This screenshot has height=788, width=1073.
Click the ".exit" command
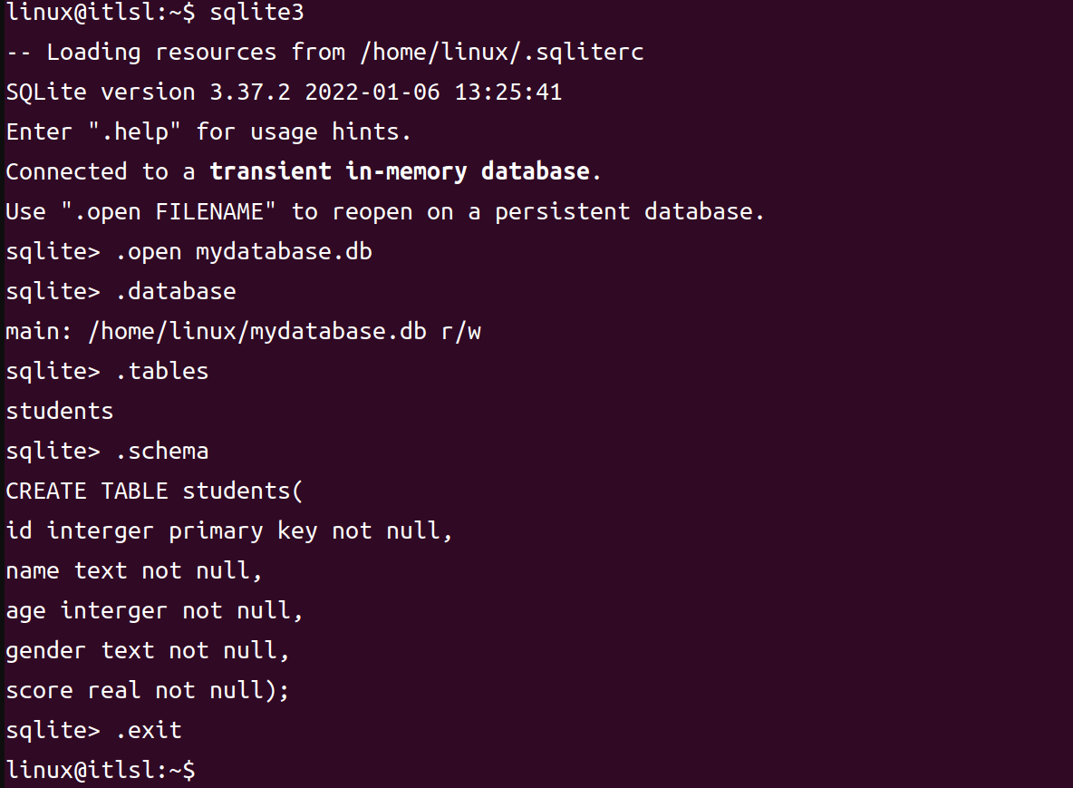point(148,731)
